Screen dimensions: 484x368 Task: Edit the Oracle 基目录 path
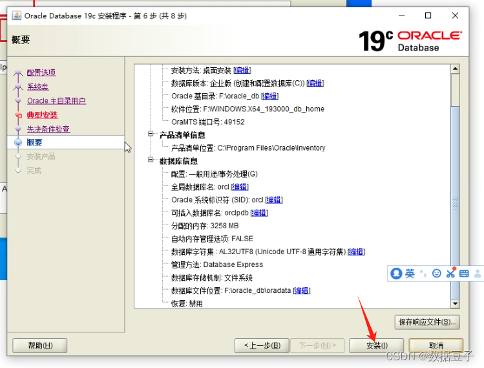(x=269, y=96)
